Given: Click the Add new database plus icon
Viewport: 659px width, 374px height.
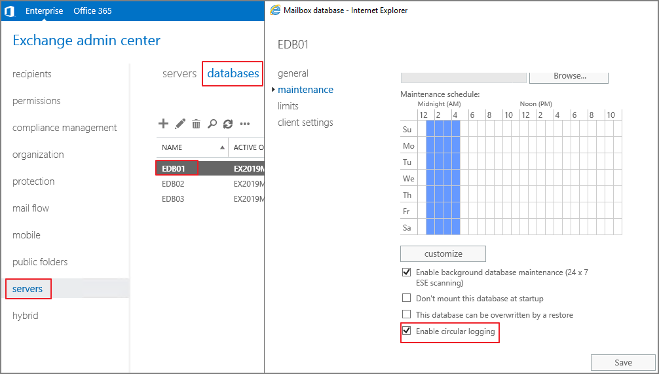Looking at the screenshot, I should coord(163,124).
